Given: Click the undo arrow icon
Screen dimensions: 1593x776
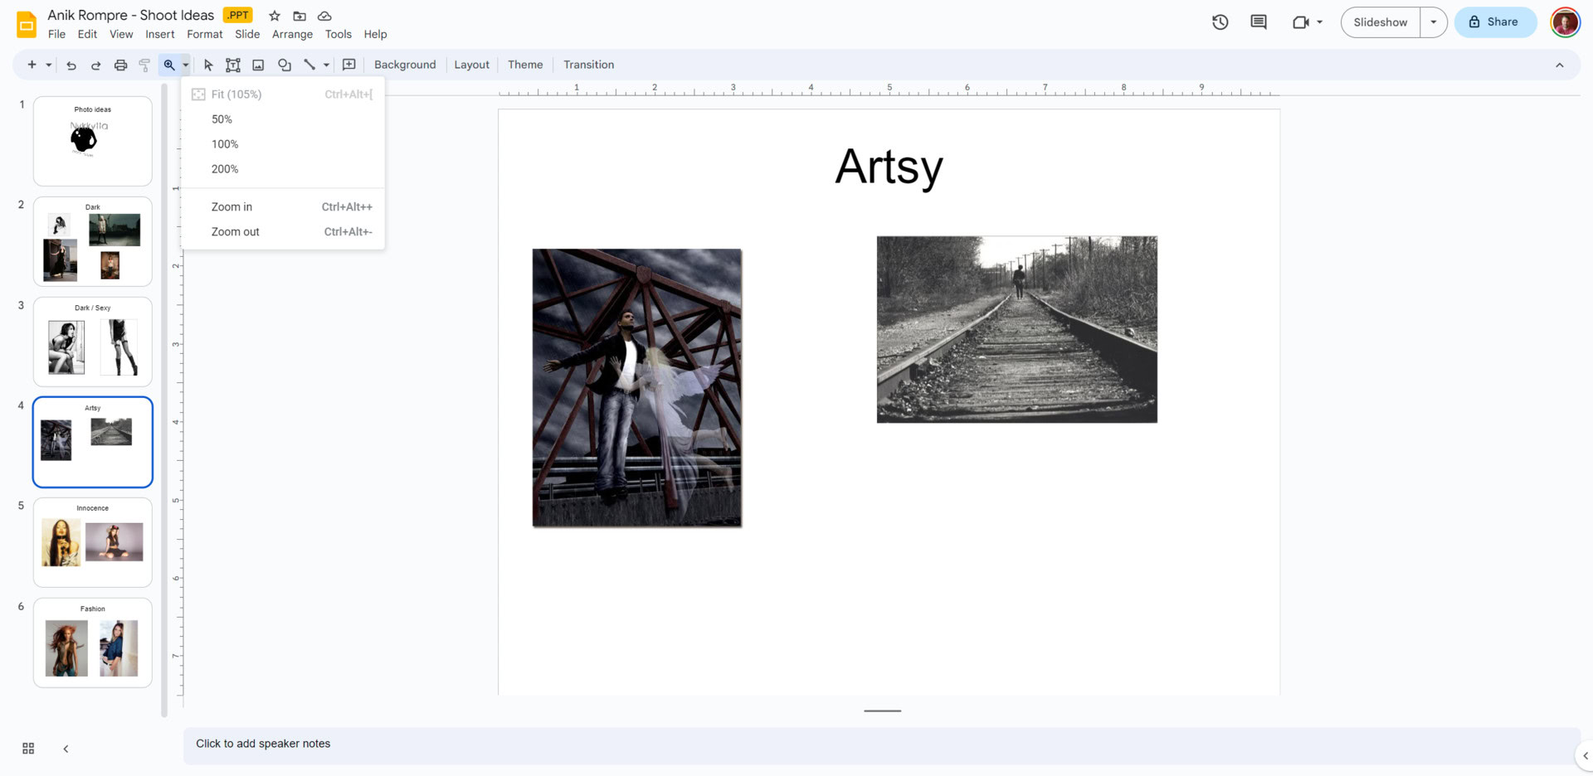Looking at the screenshot, I should pyautogui.click(x=71, y=65).
